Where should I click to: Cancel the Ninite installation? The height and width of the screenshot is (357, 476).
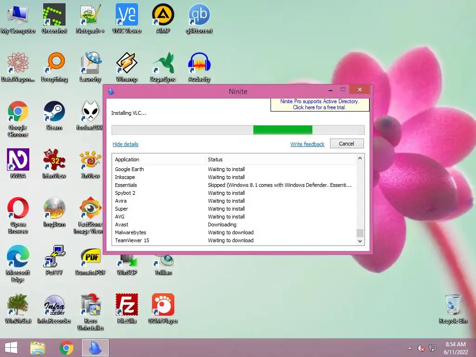coord(347,144)
